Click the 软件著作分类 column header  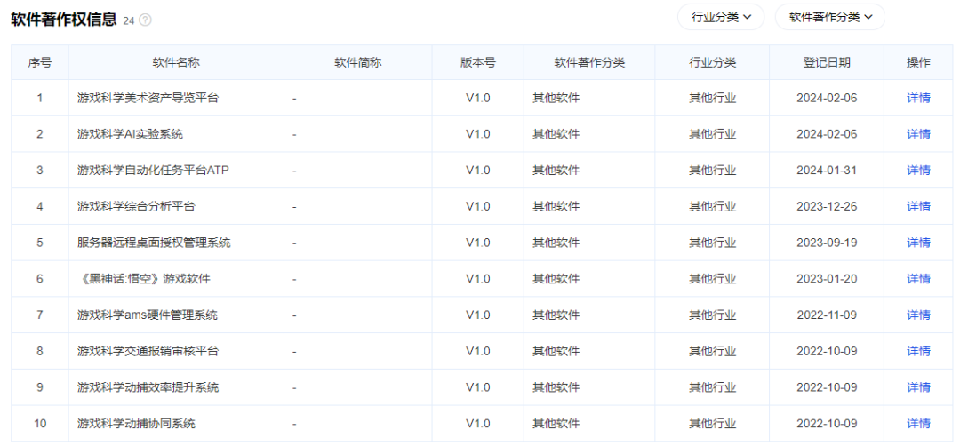(589, 62)
